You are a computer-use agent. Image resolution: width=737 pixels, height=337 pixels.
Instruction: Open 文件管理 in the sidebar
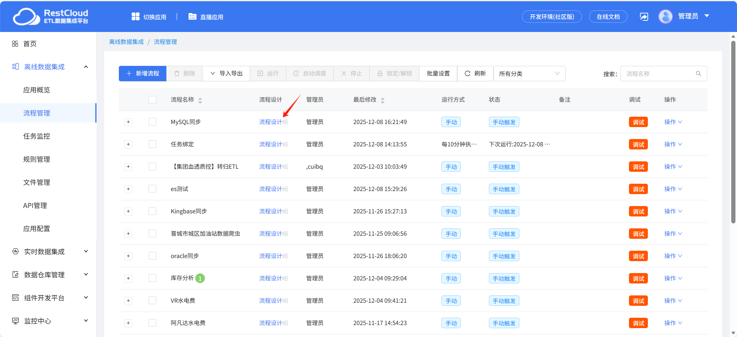[x=37, y=182]
